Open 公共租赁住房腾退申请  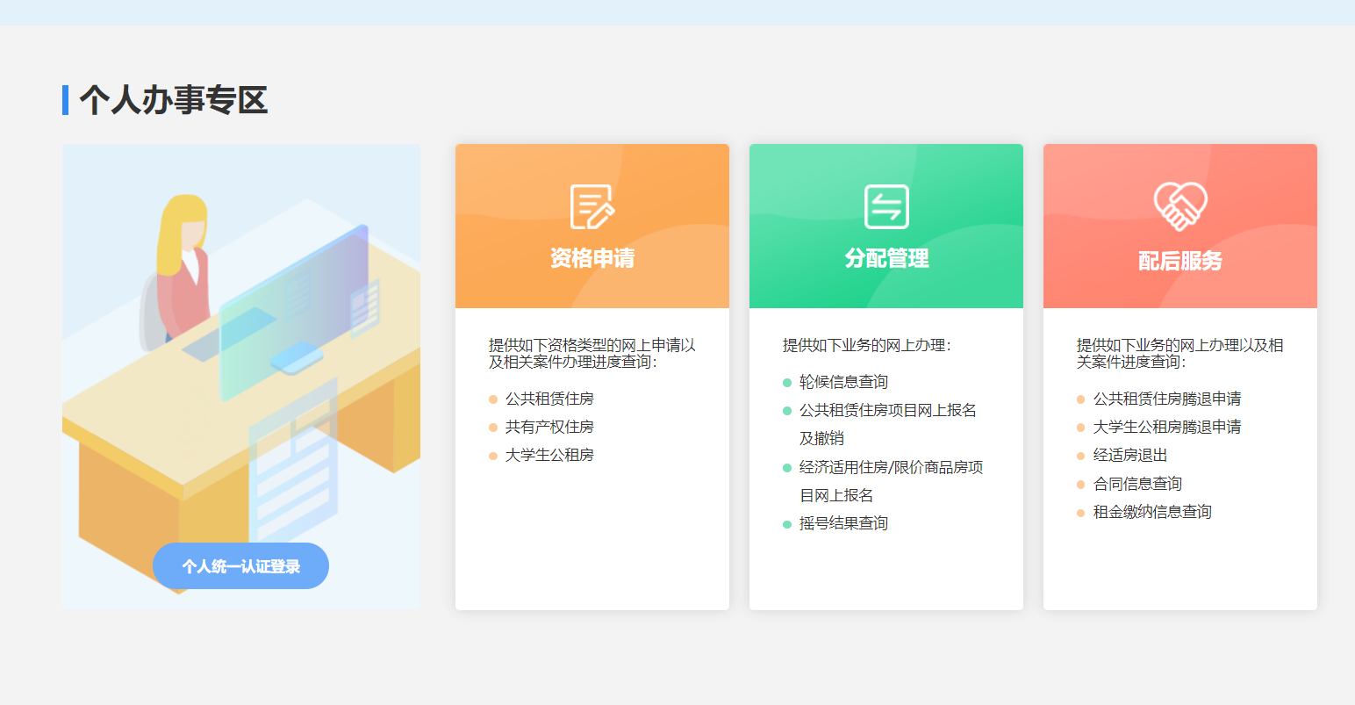click(x=1167, y=399)
